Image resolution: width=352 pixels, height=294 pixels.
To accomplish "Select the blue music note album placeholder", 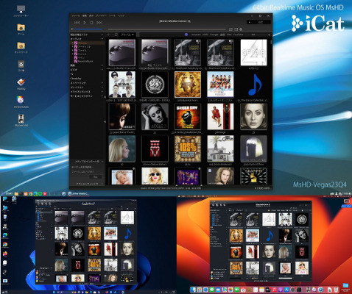I will point(254,85).
